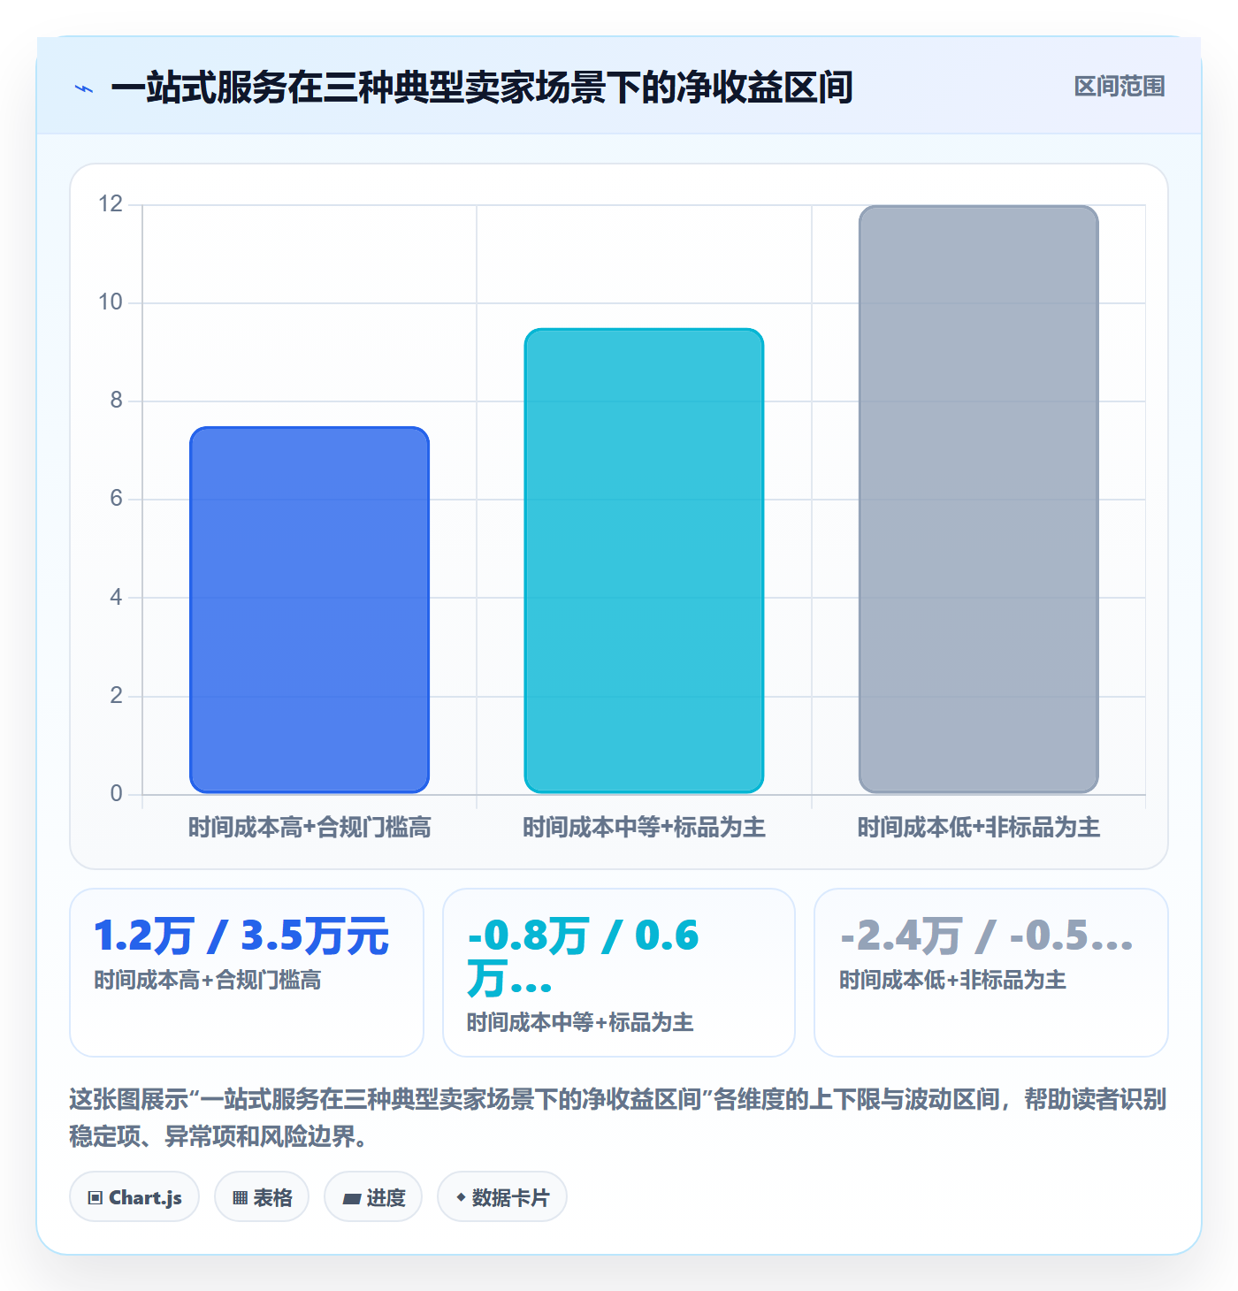Image resolution: width=1238 pixels, height=1291 pixels.
Task: Click y-axis tick value 2
Action: pos(116,695)
